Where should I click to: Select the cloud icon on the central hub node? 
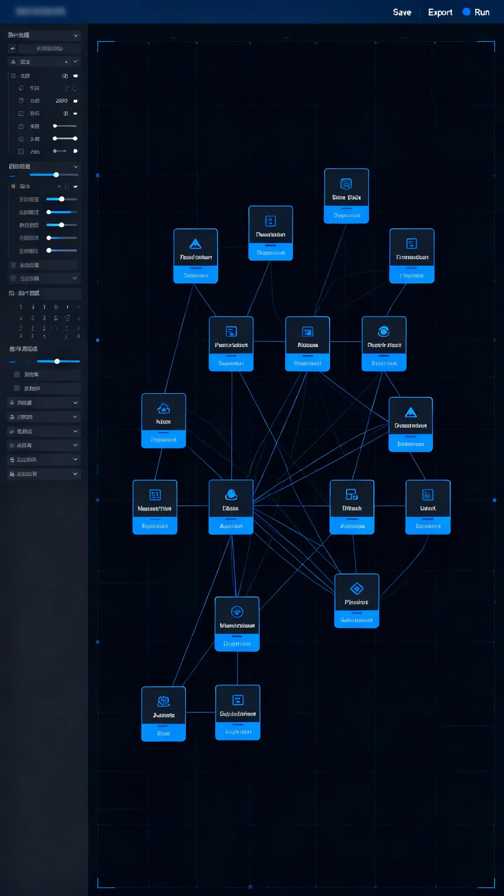coord(231,495)
